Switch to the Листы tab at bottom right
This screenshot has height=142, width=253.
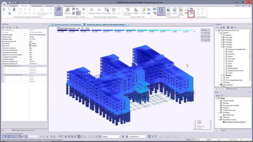223,130
